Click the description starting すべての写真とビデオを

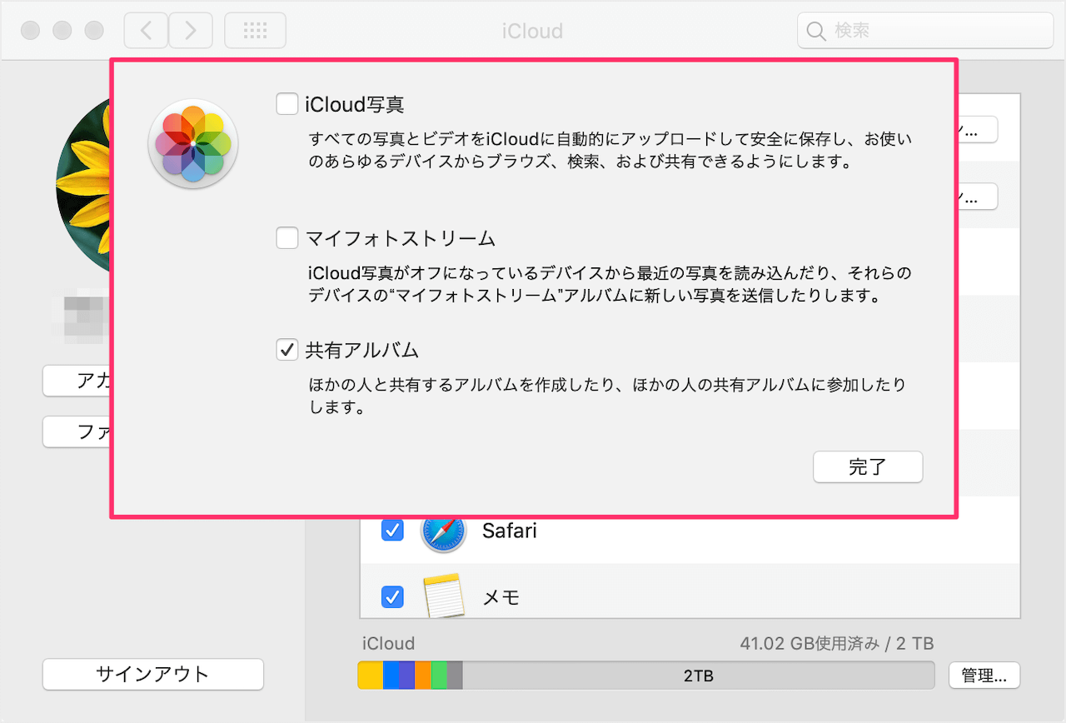coord(610,150)
